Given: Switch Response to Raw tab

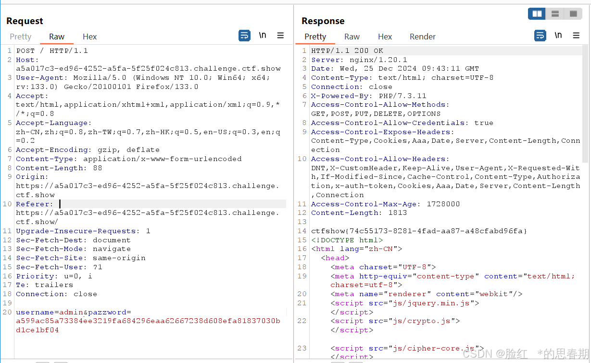Looking at the screenshot, I should pyautogui.click(x=352, y=37).
